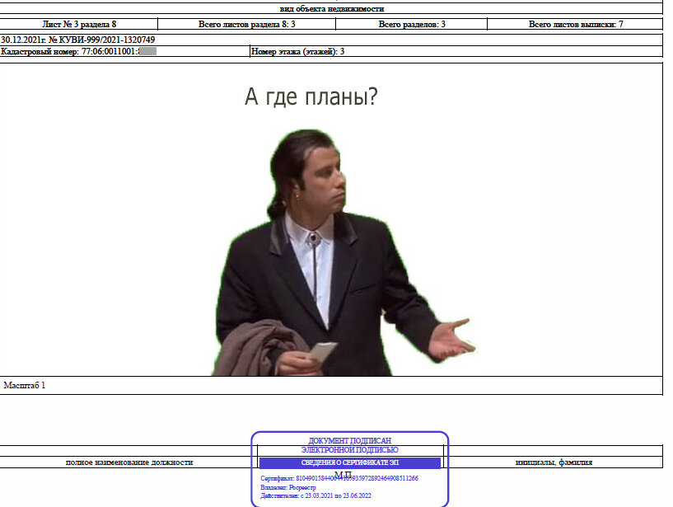Select 'полное наименование должности' text
Viewport: 673px width, 507px height.
pyautogui.click(x=129, y=462)
